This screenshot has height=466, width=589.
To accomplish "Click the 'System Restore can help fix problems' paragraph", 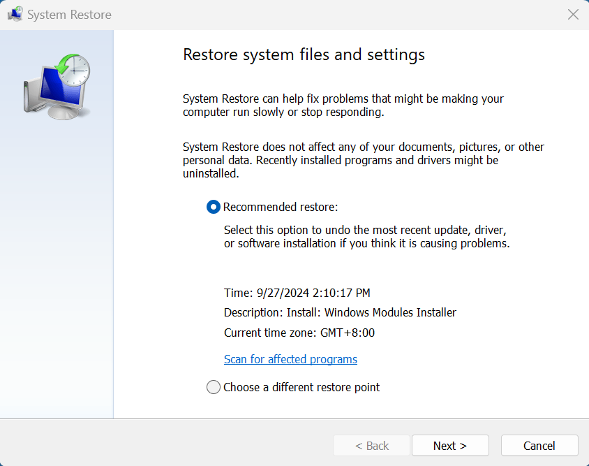I will (x=343, y=105).
